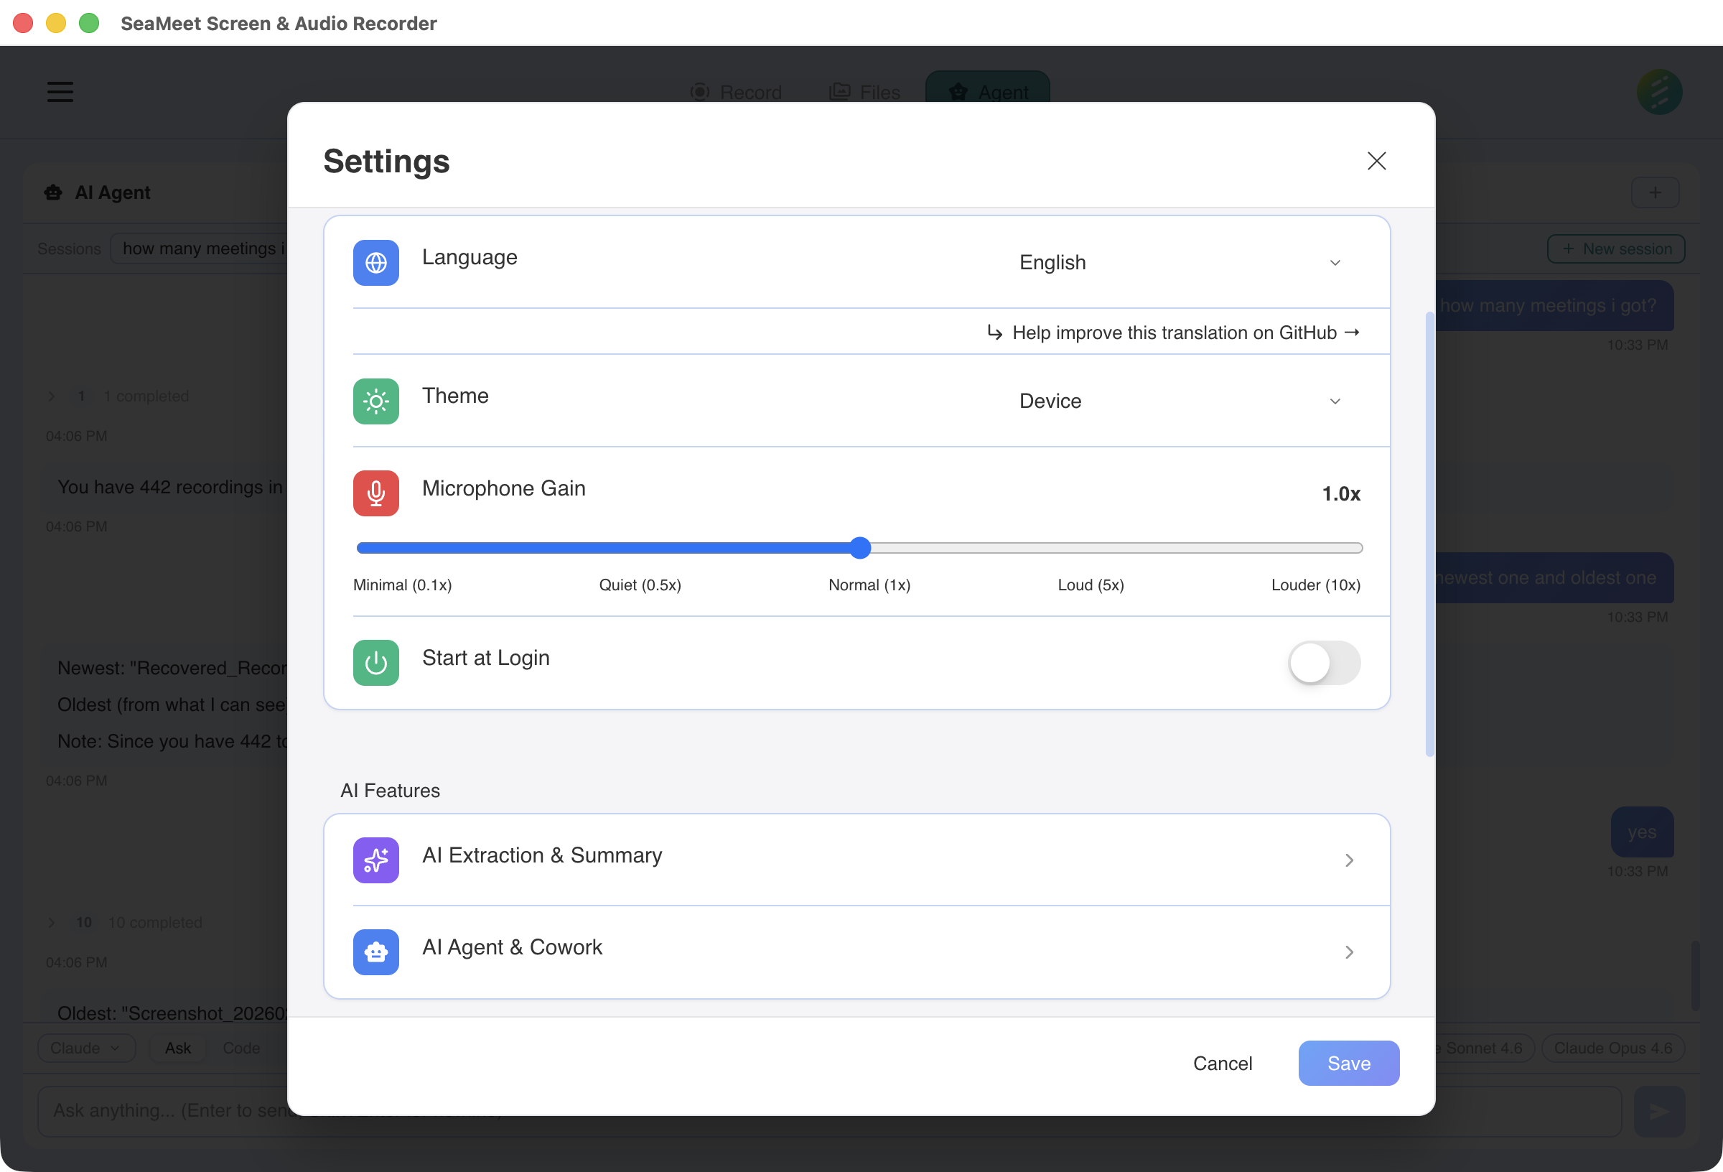Click the send message arrow icon
Screen dimensions: 1723x1172
tap(1659, 1110)
